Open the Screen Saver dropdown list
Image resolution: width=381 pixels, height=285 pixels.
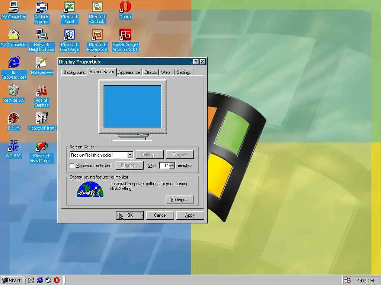pyautogui.click(x=130, y=155)
